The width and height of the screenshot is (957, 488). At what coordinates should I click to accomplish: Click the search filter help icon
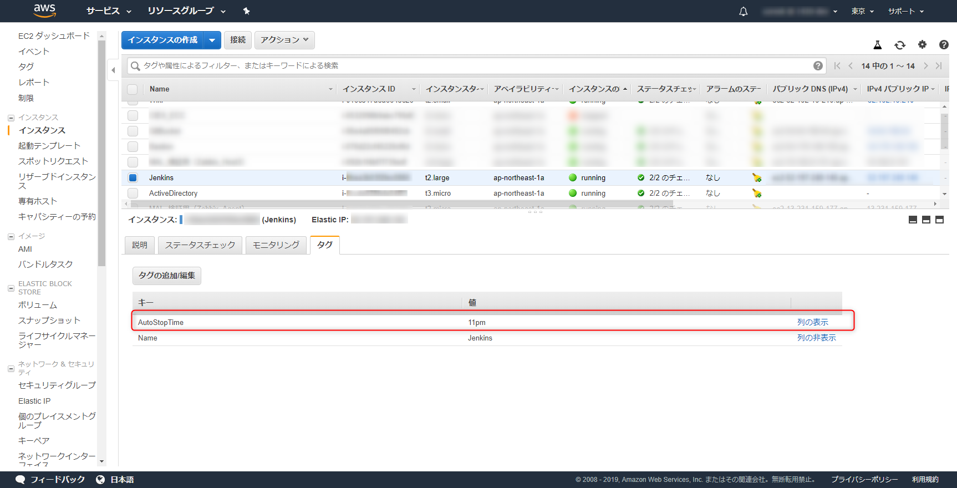coord(818,65)
